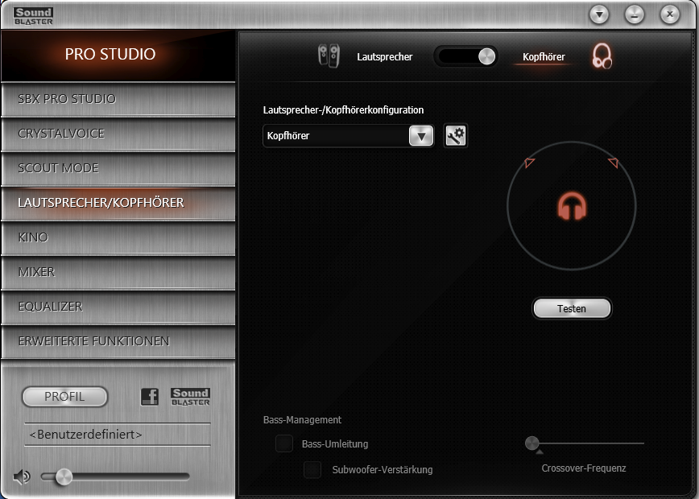Viewport: 699px width, 499px height.
Task: Click the red headphone icon beside Kopfhörer
Action: click(602, 56)
